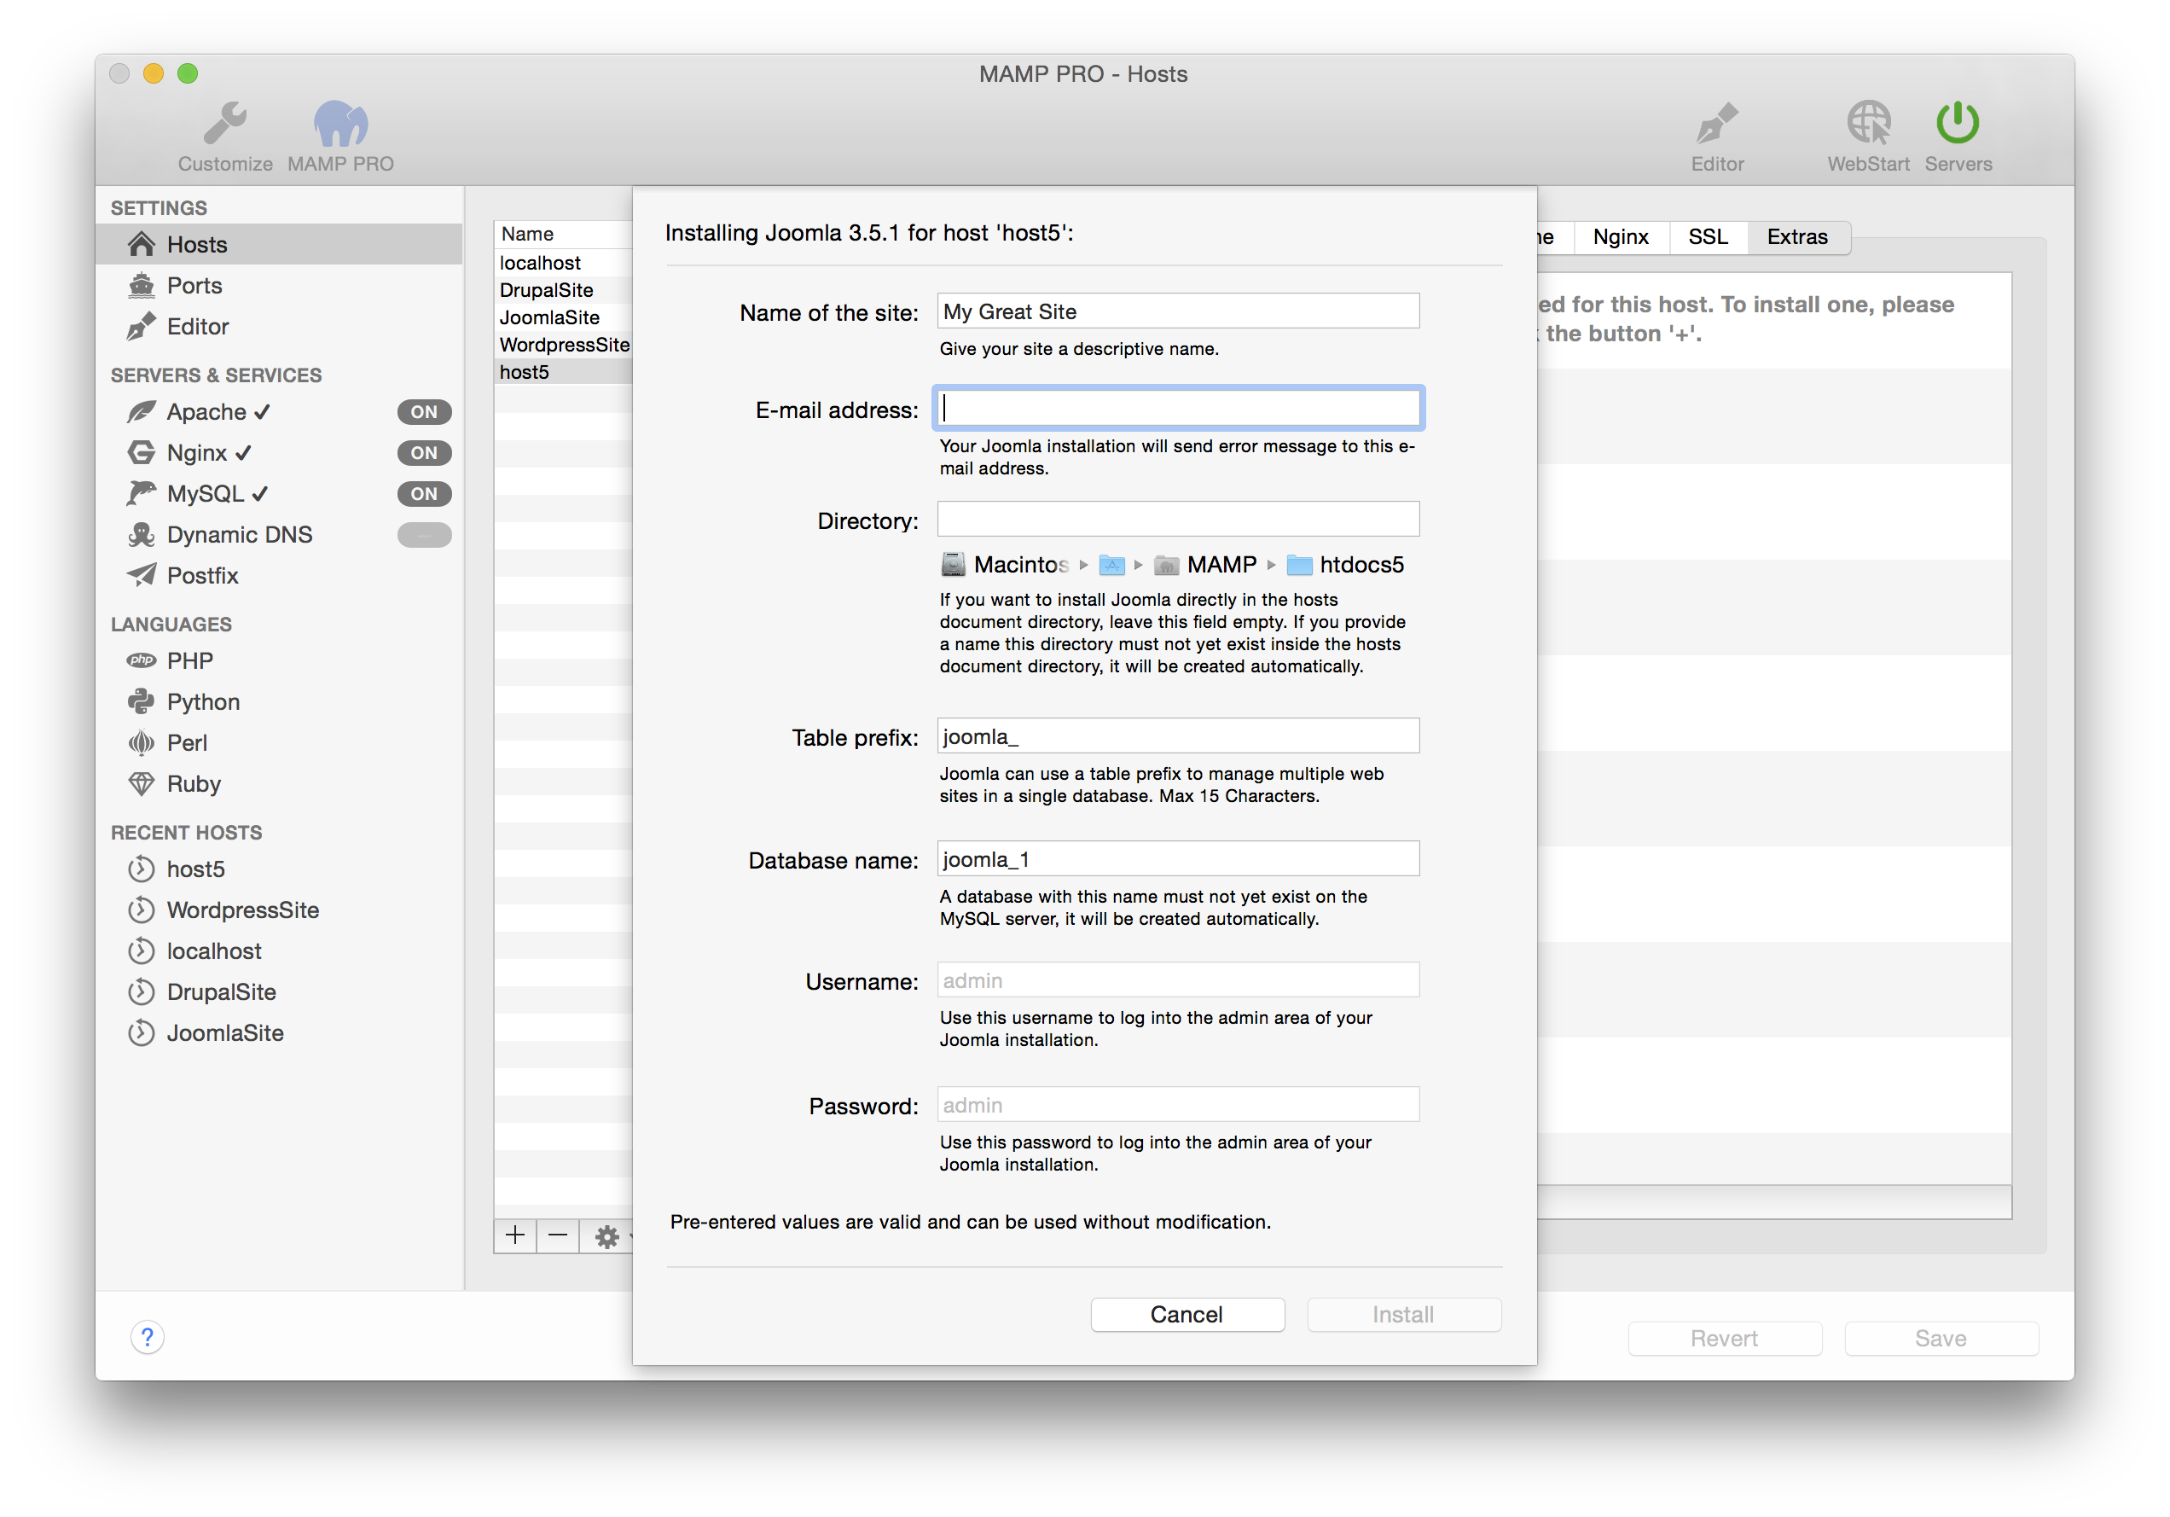Screen dimensions: 2170x1517
Task: Open the hosts gear action menu
Action: 606,1236
